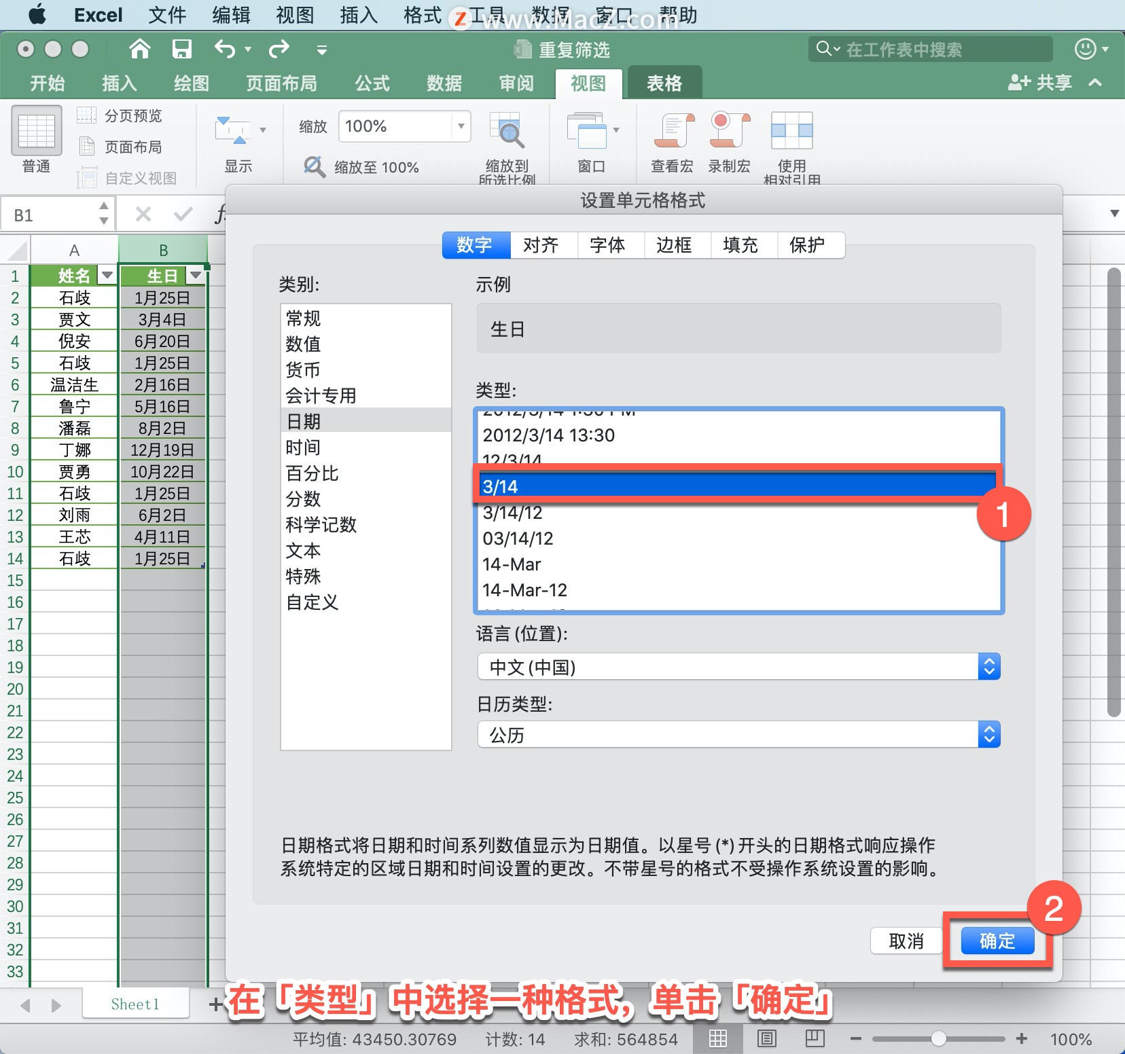
Task: Click 缩放到所选比例 zoom to selection icon
Action: (x=507, y=130)
